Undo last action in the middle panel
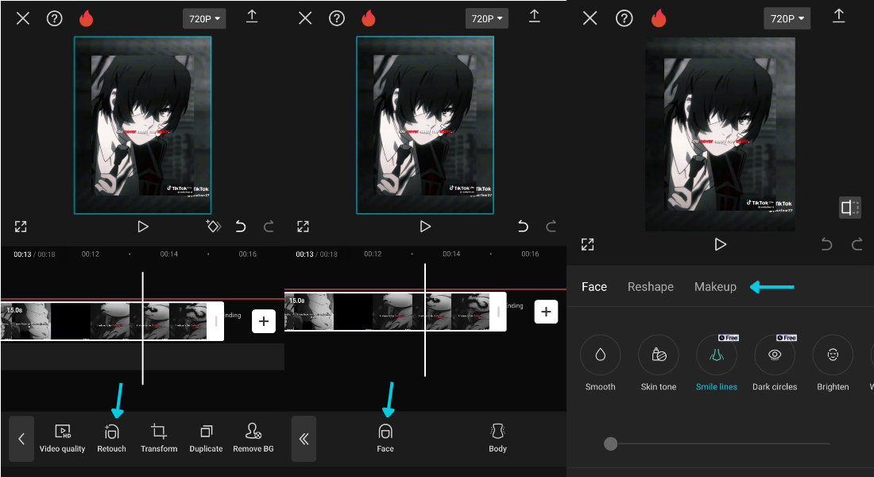The width and height of the screenshot is (874, 477). (x=523, y=227)
